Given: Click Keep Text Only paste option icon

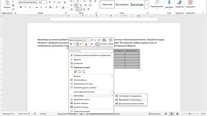Looking at the screenshot, I should pos(83,72).
